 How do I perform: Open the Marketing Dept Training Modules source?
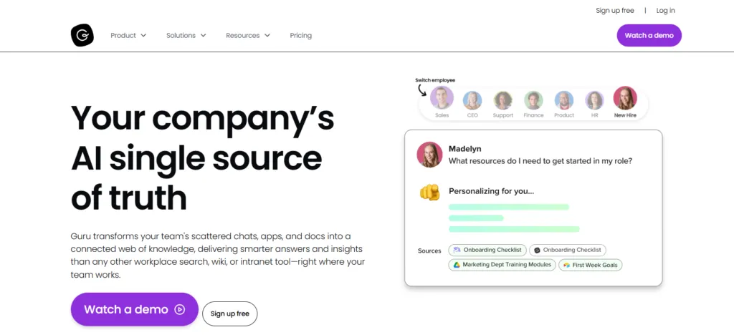pos(502,265)
